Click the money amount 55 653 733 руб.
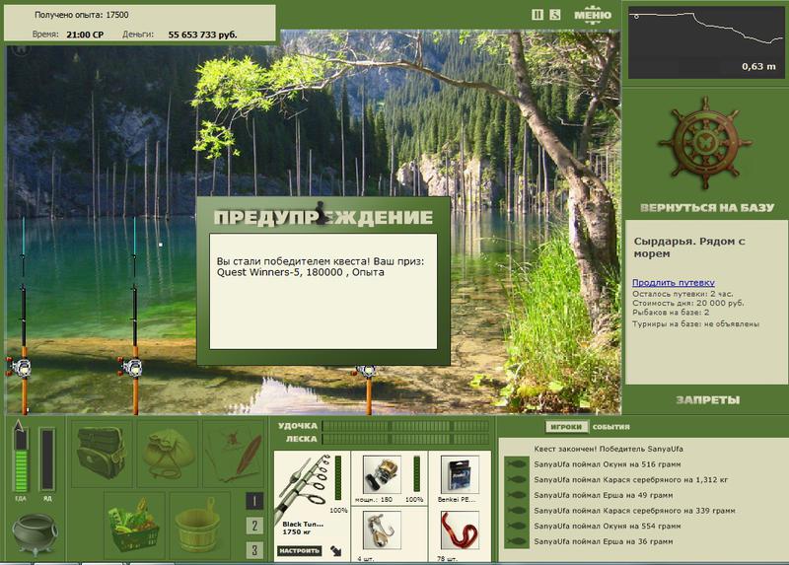Screen dimensions: 789x565 click(x=203, y=35)
